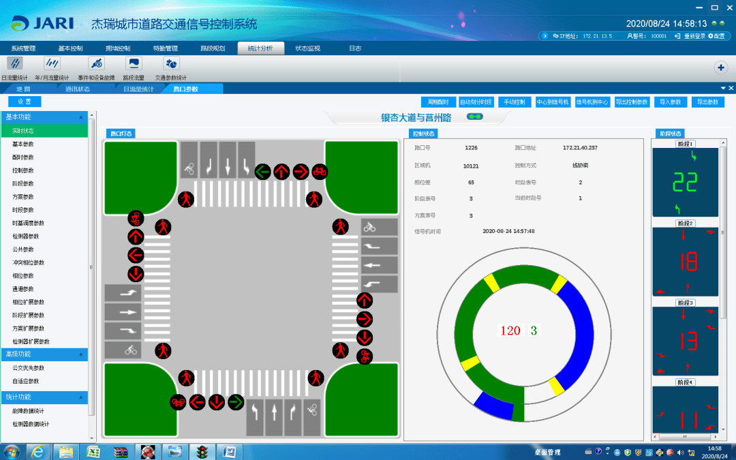Open the tab list dropdown arrow near close
This screenshot has height=460, width=736.
(x=723, y=89)
